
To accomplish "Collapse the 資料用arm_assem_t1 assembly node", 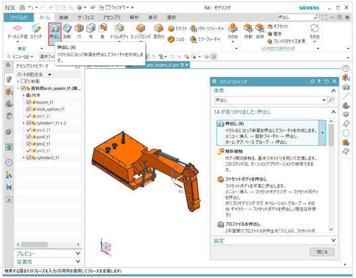I will tap(18, 88).
